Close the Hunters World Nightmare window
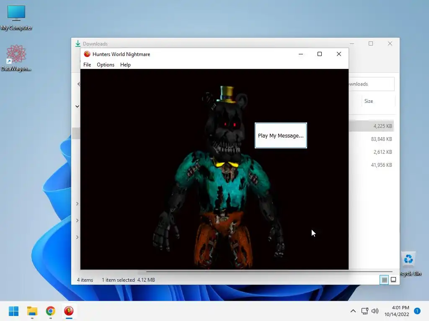Screen dimensions: 429x321 (x=339, y=54)
